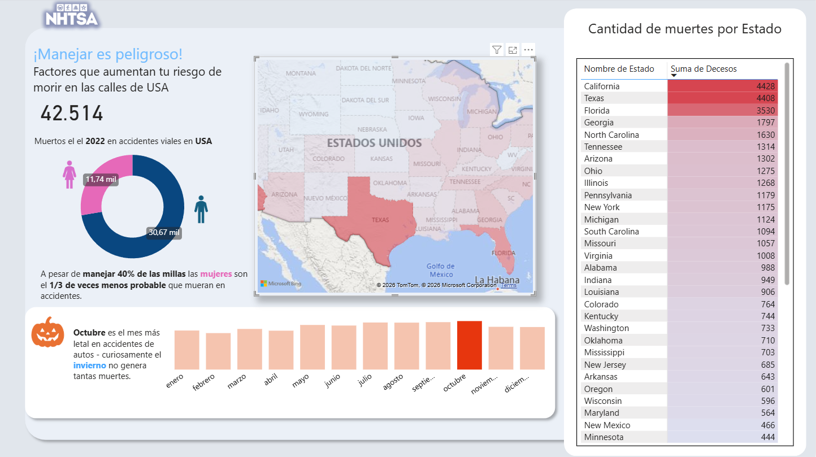Click the top center resize handle of map
Screen dimensions: 816x457
pos(395,58)
